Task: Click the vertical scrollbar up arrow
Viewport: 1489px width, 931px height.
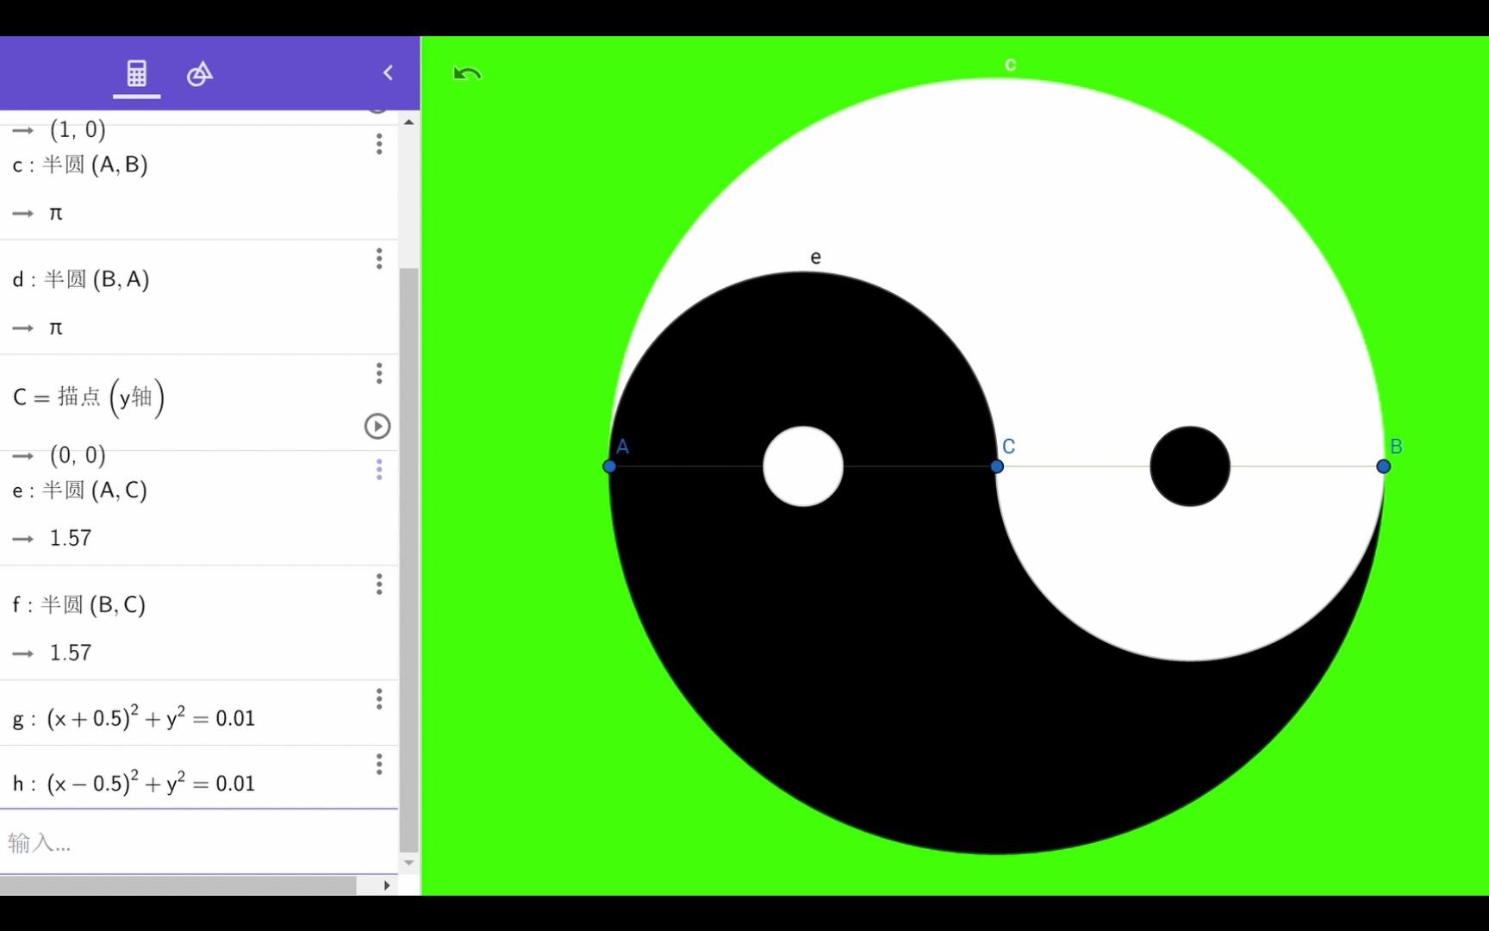Action: (x=408, y=122)
